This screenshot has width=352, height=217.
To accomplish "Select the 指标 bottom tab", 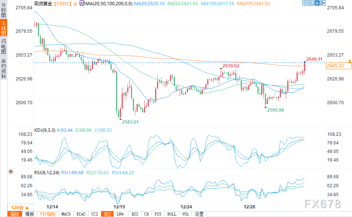I will coord(15,214).
